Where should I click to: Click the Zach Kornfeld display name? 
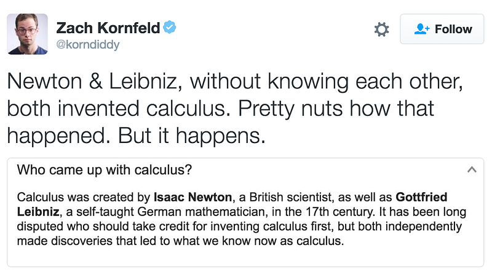point(108,28)
